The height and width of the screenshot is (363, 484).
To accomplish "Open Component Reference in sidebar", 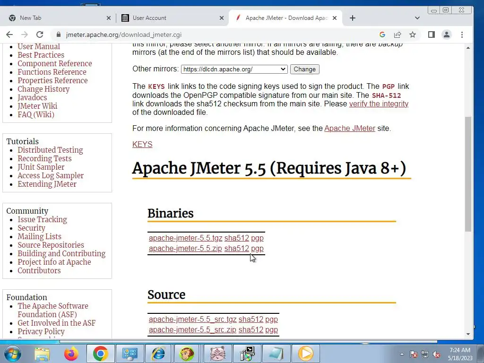I will [x=55, y=63].
